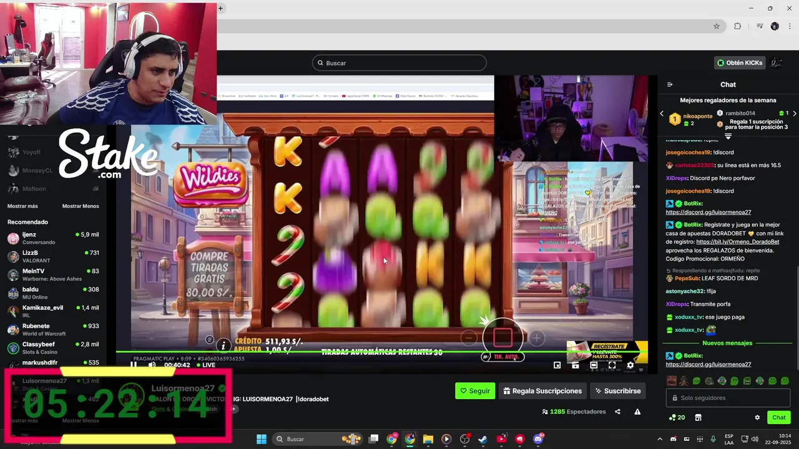Click Mostrar más under followed channels

coord(22,206)
